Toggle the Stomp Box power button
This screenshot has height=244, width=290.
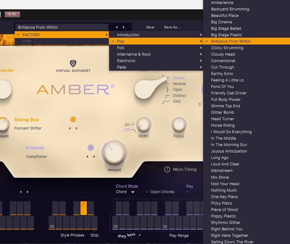point(73,119)
